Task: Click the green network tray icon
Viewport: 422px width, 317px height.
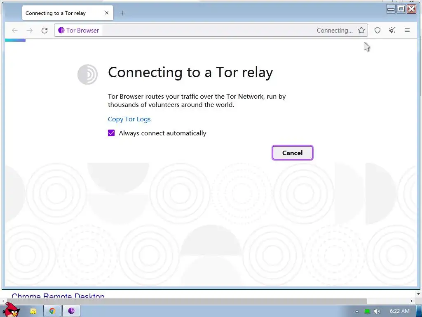Action: (x=367, y=311)
